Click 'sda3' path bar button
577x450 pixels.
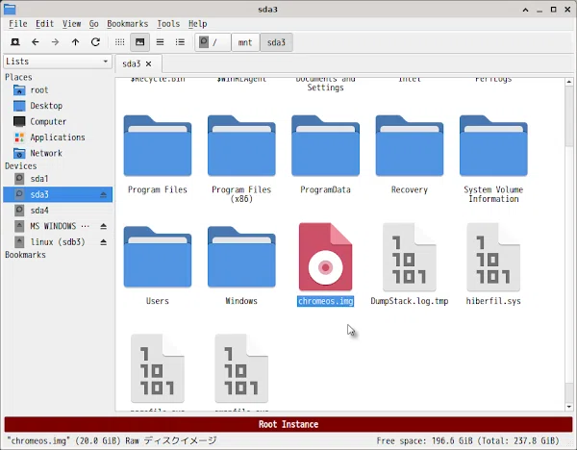pyautogui.click(x=276, y=42)
